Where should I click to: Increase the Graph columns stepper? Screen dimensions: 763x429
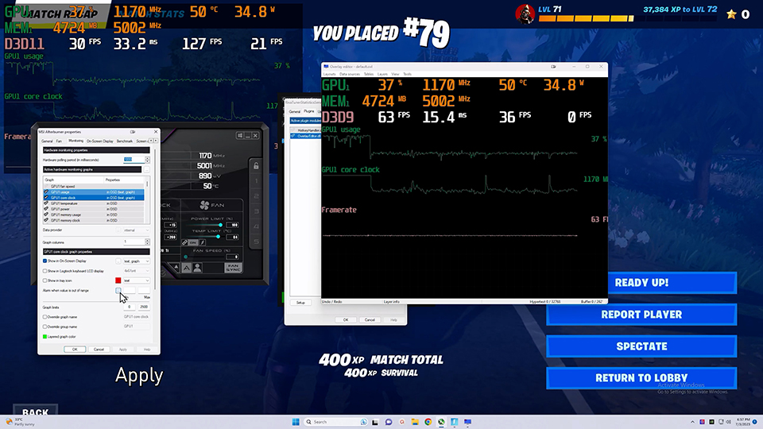click(x=148, y=240)
